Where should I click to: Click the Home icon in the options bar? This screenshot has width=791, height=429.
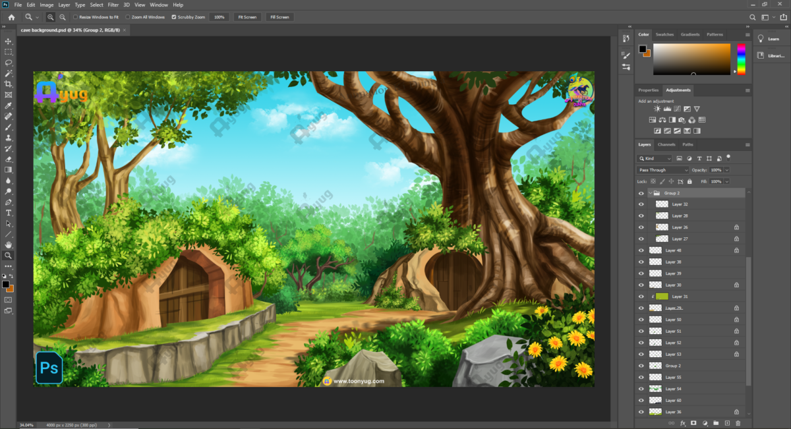11,17
